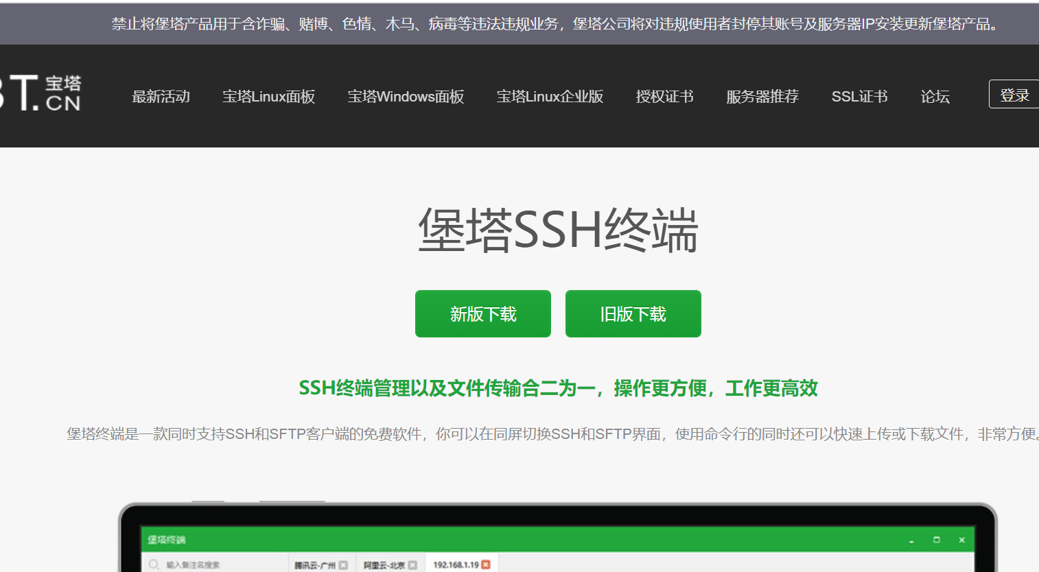
Task: Switch to the 腾讯云-广州 server tab
Action: pyautogui.click(x=314, y=563)
